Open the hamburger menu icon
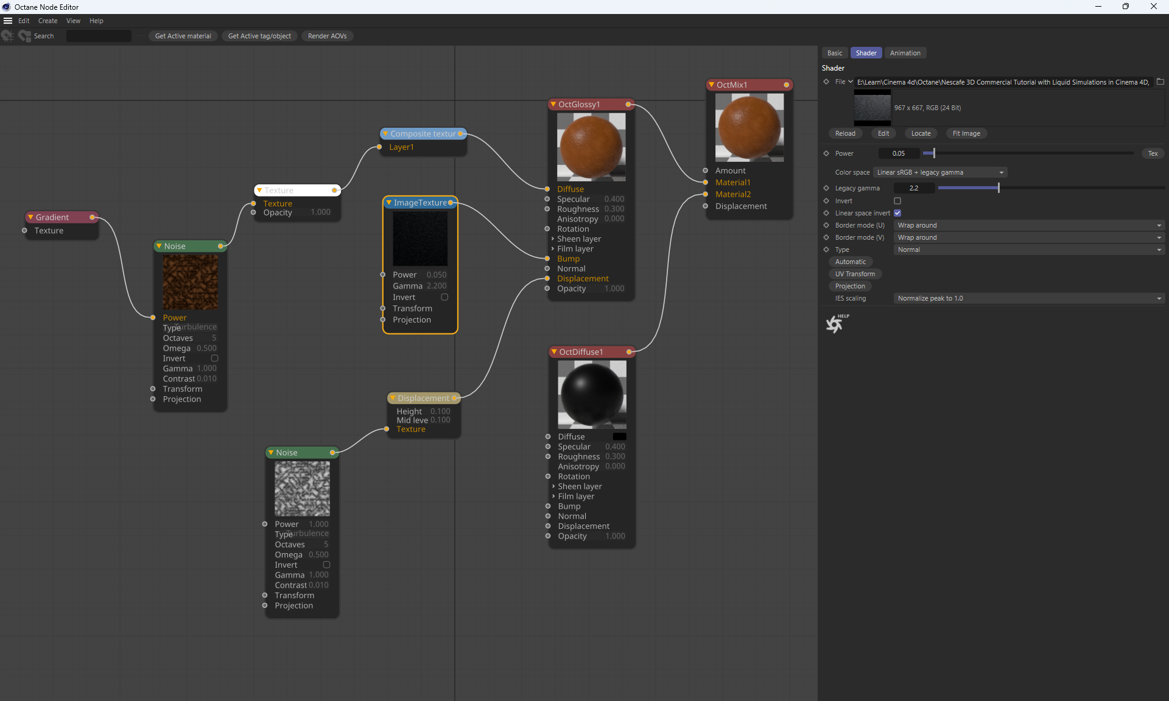 tap(8, 21)
